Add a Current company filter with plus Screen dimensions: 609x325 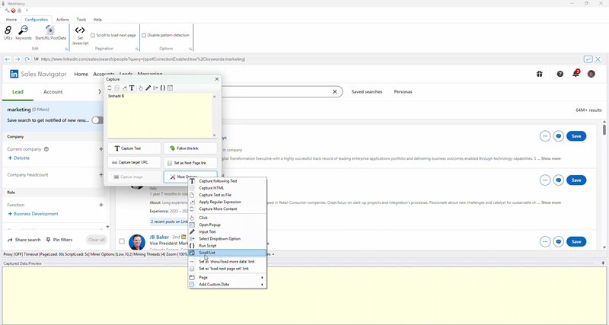coord(101,149)
